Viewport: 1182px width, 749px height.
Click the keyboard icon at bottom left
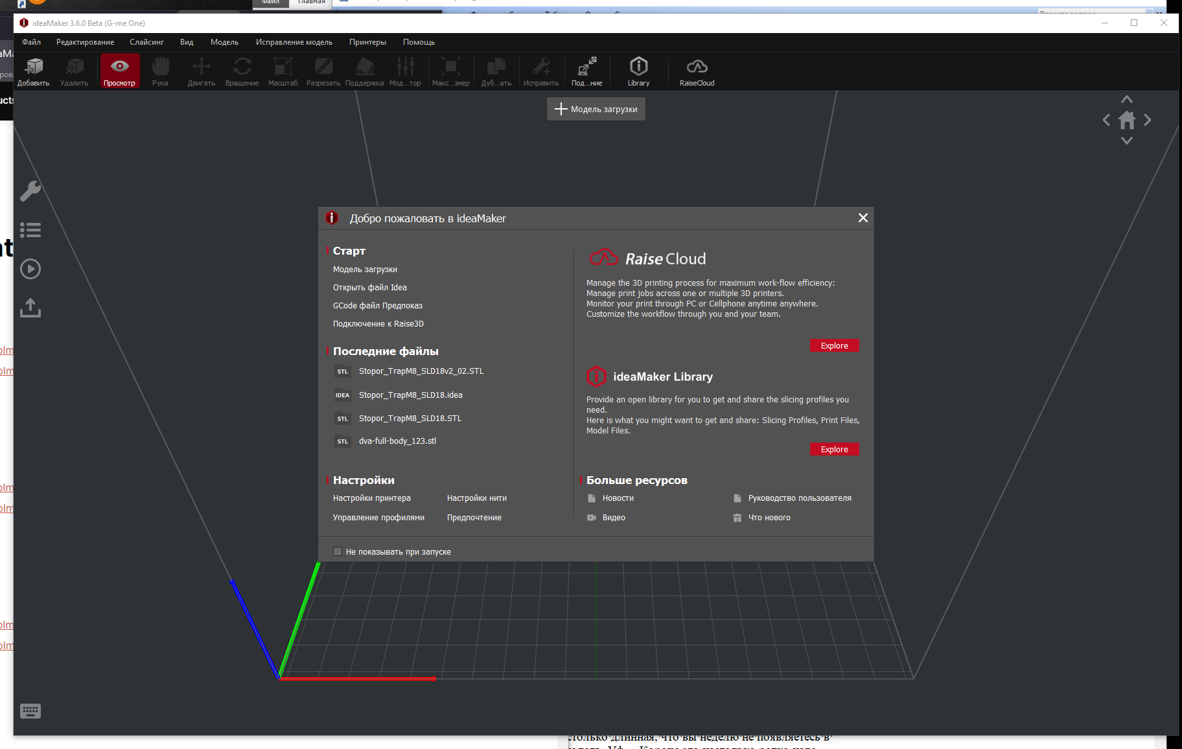point(30,711)
